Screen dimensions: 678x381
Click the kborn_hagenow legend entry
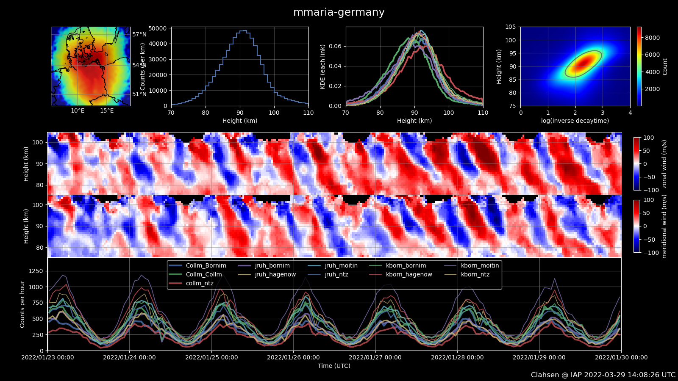pyautogui.click(x=400, y=275)
